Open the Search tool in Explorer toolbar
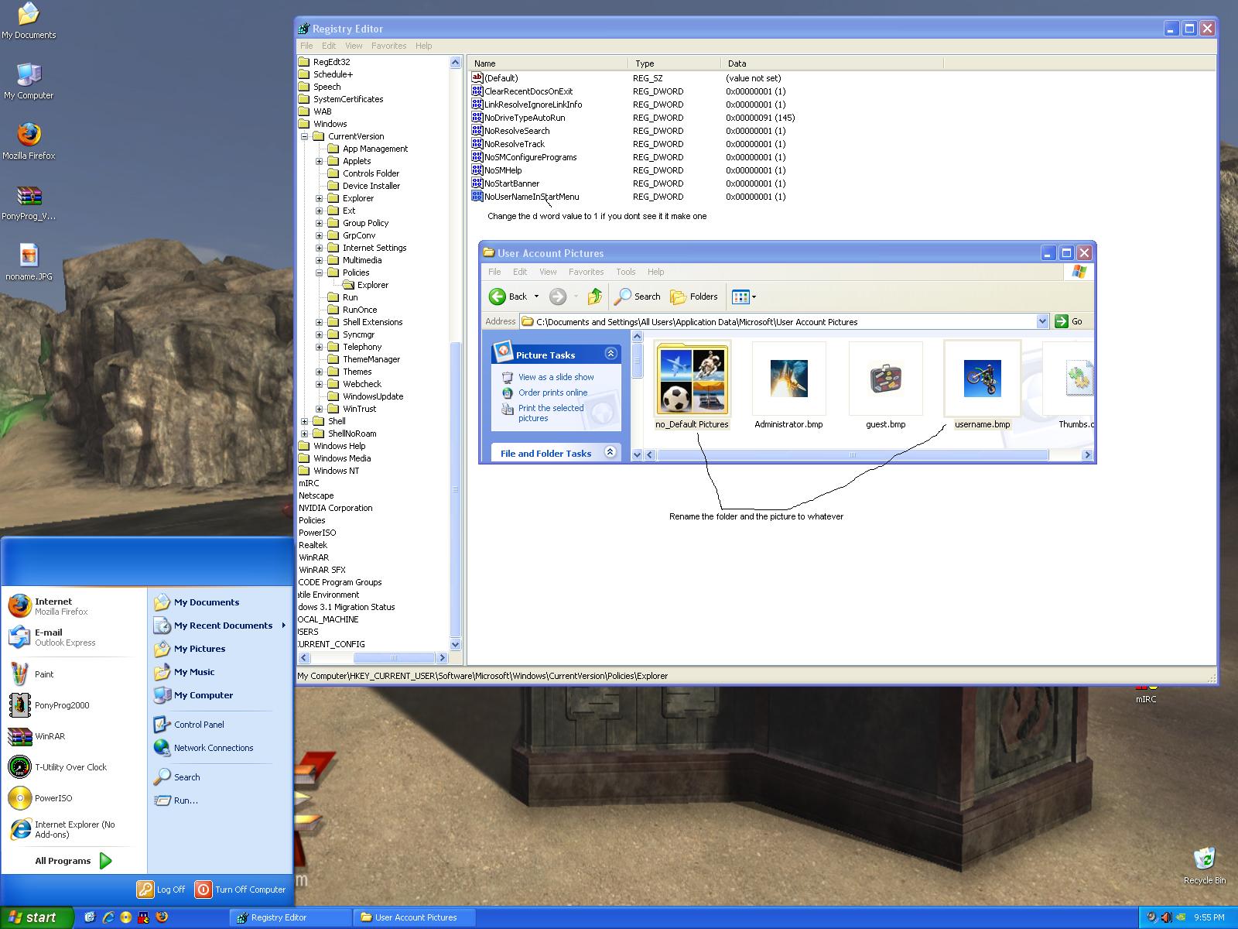 (638, 297)
